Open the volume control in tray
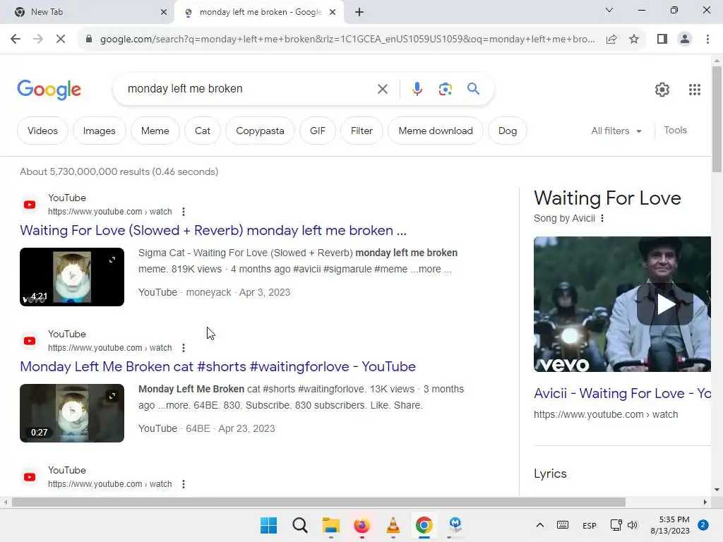The image size is (723, 542). coord(632,525)
